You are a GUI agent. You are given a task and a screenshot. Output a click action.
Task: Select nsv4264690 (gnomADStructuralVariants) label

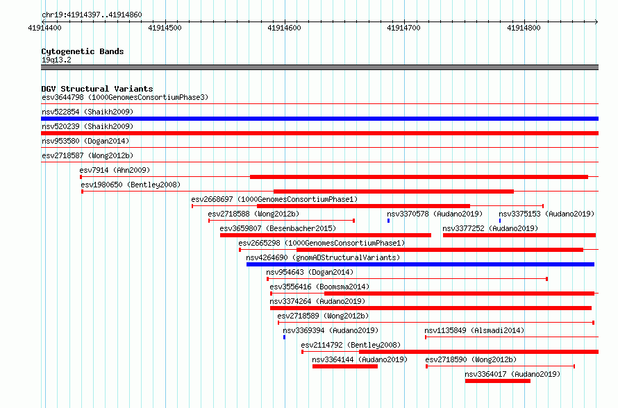point(323,257)
